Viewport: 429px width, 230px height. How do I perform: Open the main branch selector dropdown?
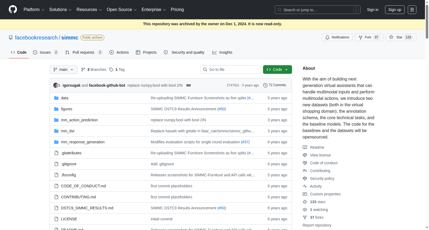click(64, 70)
